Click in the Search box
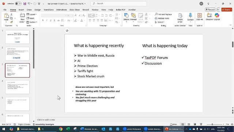This screenshot has height=132, width=234. 118,4
